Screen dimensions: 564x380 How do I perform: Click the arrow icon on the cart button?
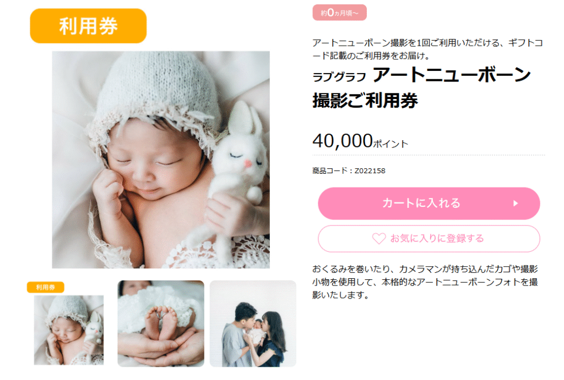pyautogui.click(x=516, y=203)
